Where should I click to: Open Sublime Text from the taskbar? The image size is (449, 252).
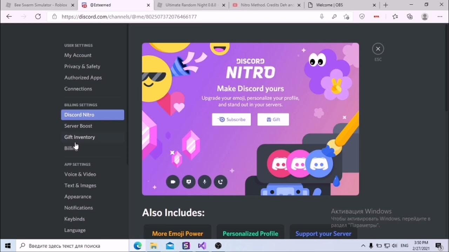point(186,246)
